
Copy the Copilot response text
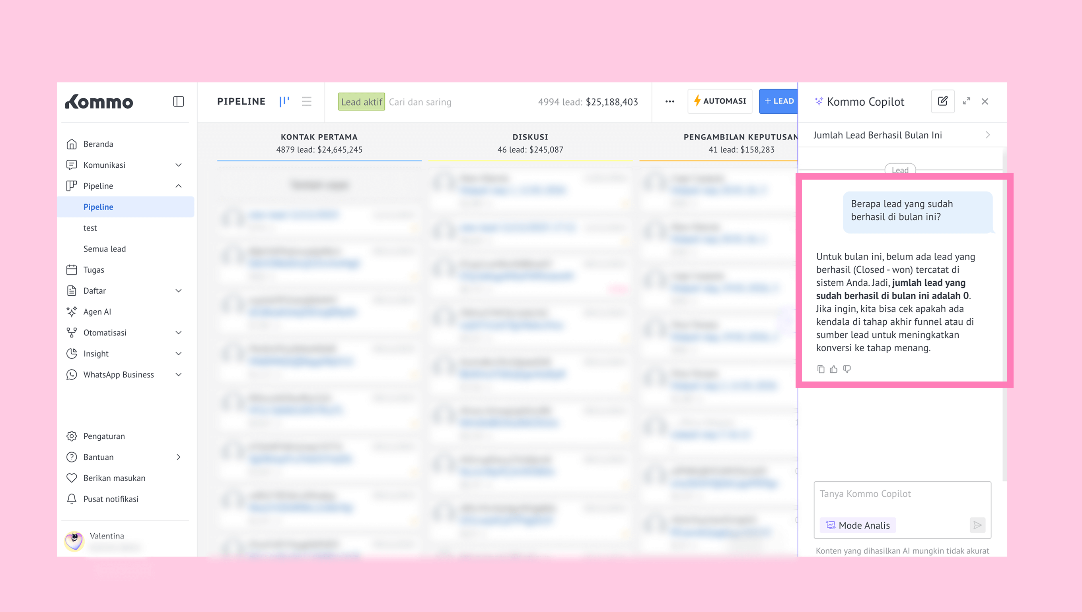click(x=821, y=369)
